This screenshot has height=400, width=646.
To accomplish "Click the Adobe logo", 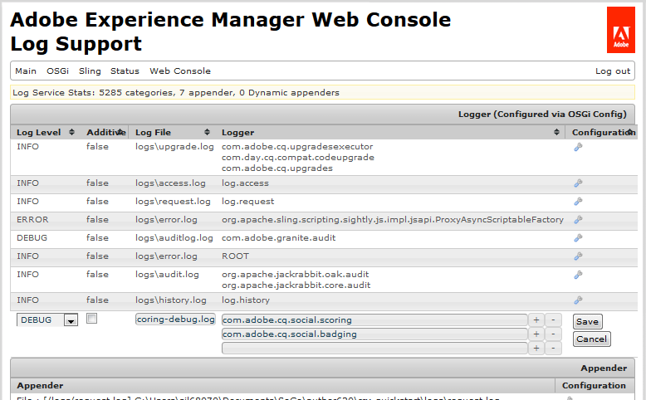I will coord(620,30).
